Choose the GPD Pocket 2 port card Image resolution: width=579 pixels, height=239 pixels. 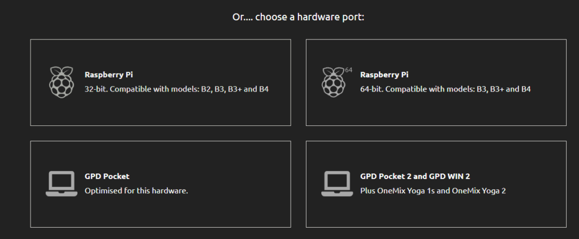point(436,184)
